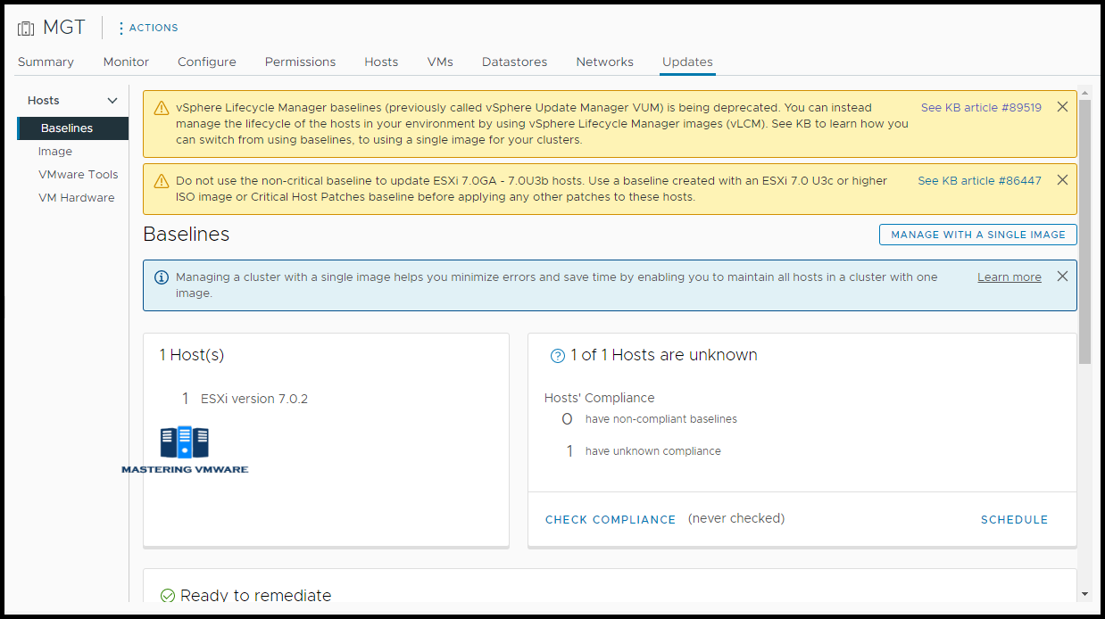Click '1 of 1 Hosts are unknown' heading
1105x619 pixels.
coord(664,355)
